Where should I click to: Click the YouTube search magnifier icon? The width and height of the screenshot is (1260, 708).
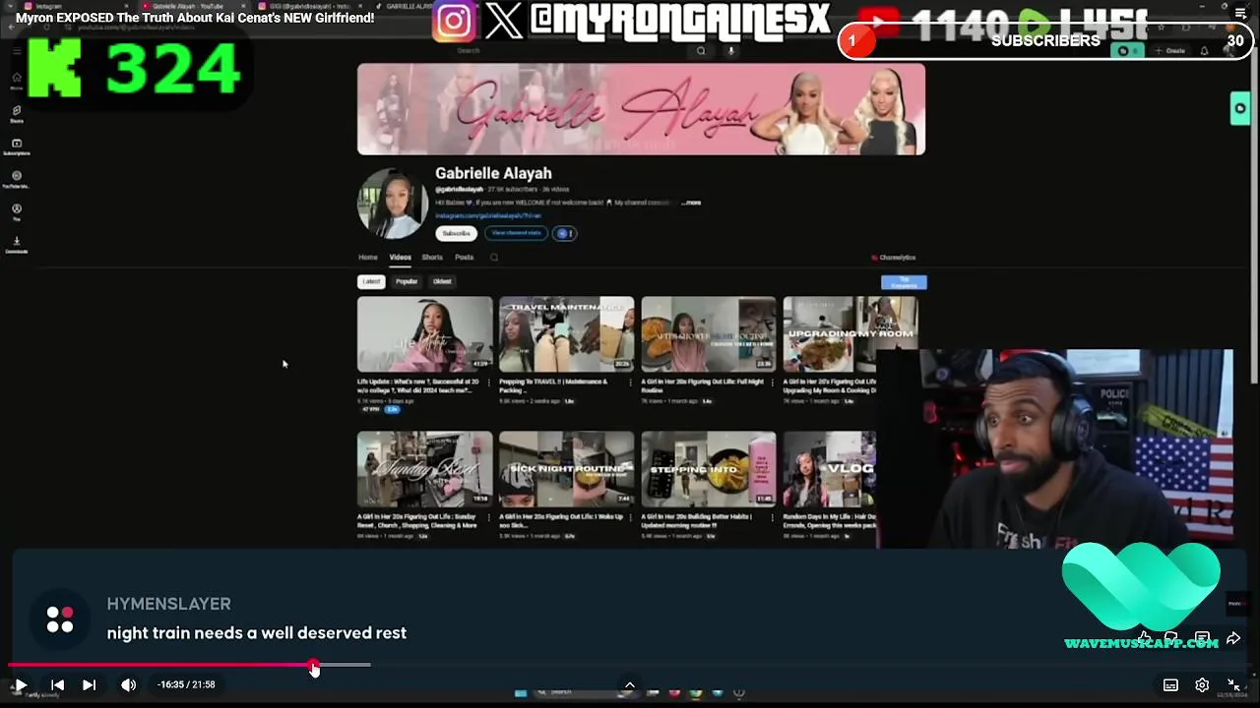(x=701, y=50)
